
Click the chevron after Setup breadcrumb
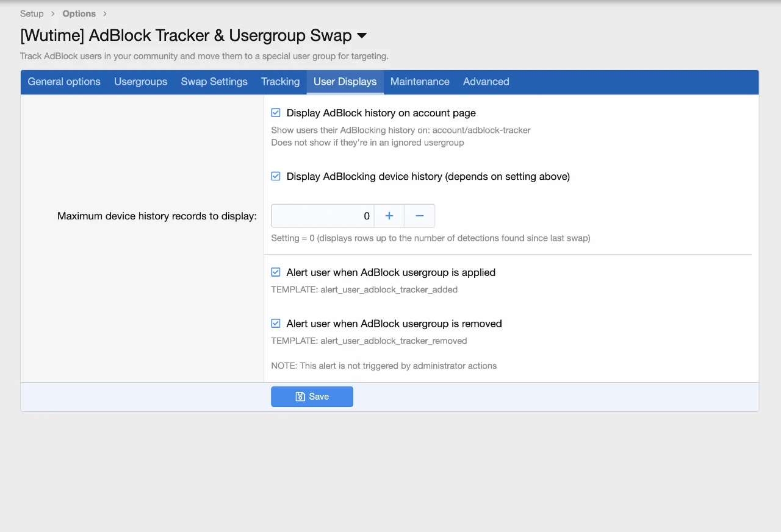click(x=53, y=13)
